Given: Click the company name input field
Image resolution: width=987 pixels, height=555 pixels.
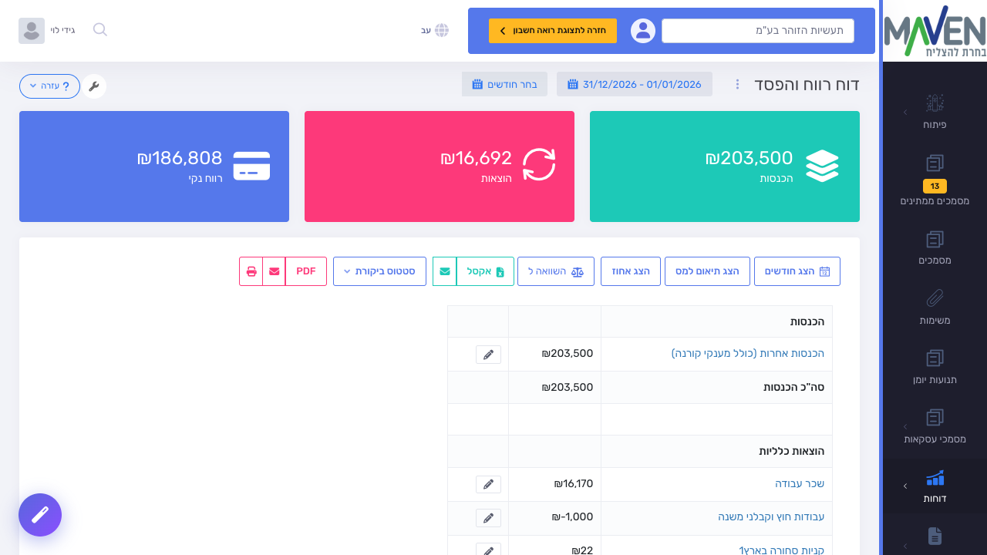Looking at the screenshot, I should [x=758, y=31].
